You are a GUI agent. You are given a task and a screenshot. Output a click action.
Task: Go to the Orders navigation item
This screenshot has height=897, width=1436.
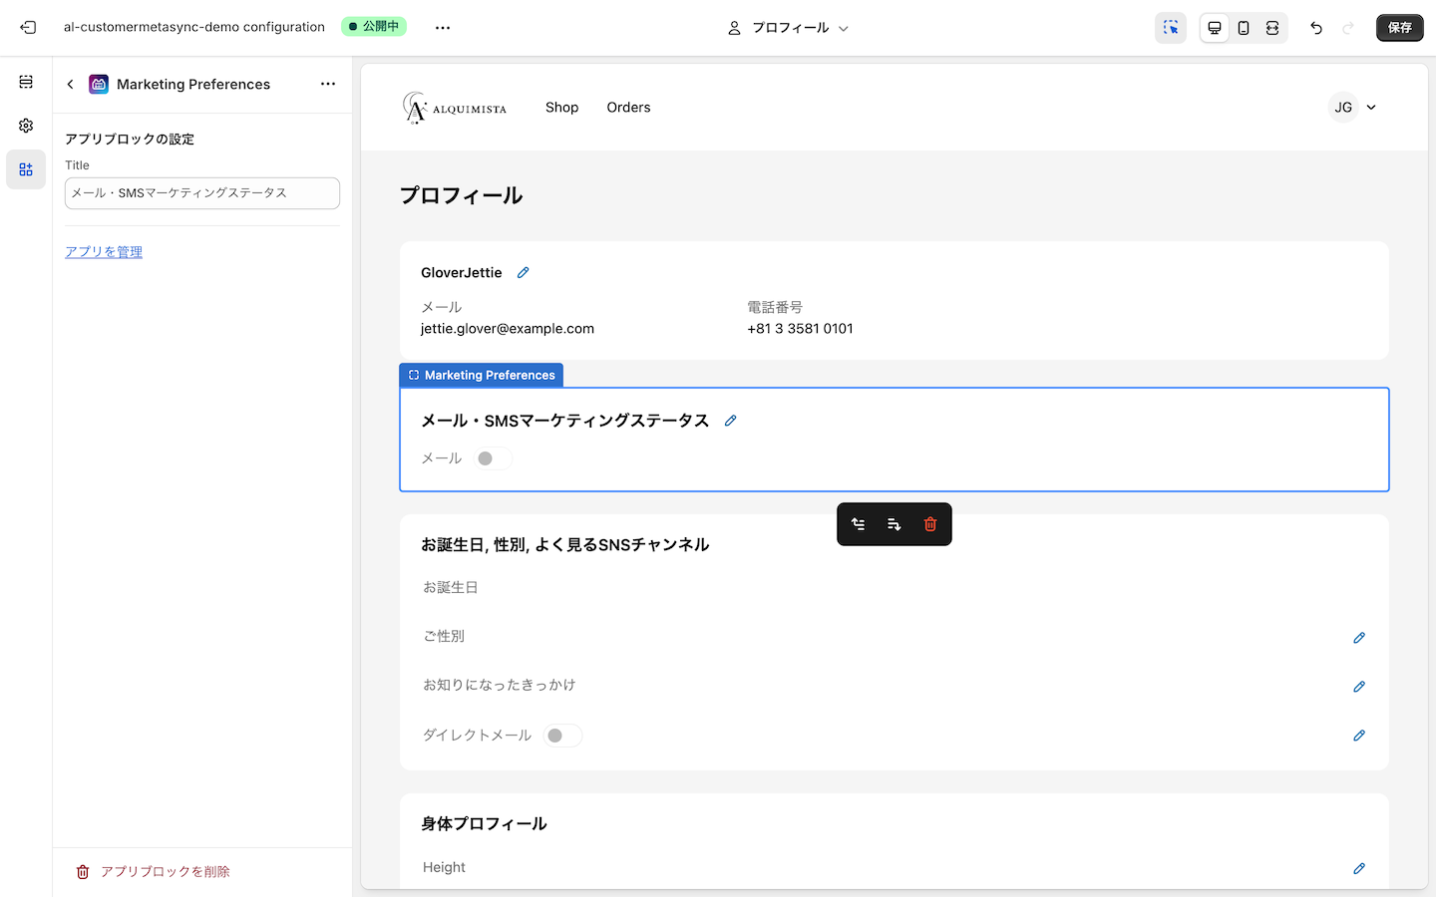coord(628,108)
